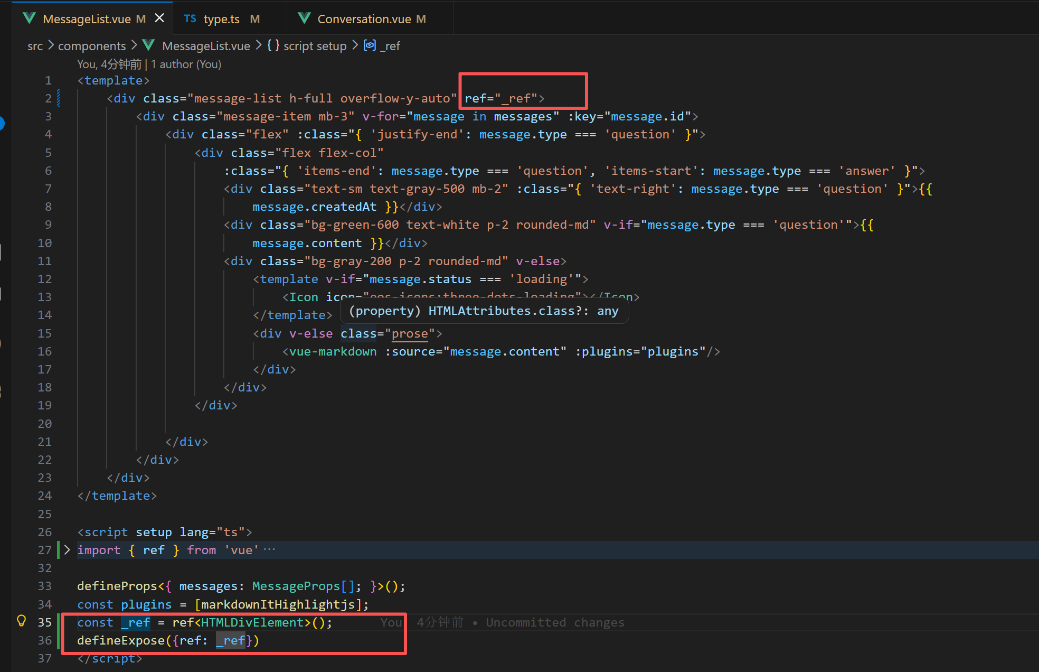
Task: Click the modified-lines gutter marker at line 2
Action: pyautogui.click(x=58, y=98)
